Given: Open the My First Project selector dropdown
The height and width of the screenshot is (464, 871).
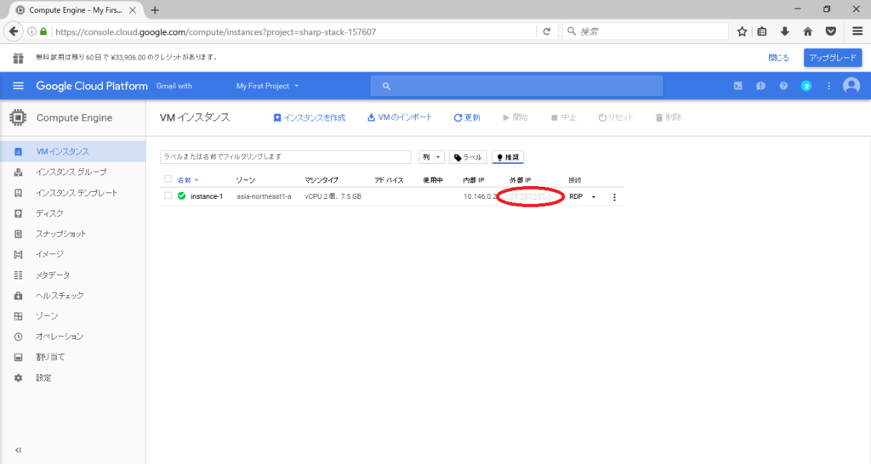Looking at the screenshot, I should (267, 86).
